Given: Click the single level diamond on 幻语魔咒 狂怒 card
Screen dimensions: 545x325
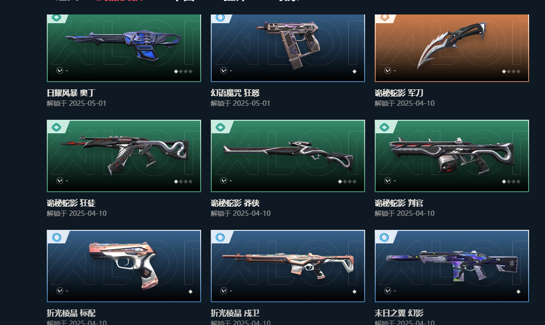Looking at the screenshot, I should coord(354,71).
